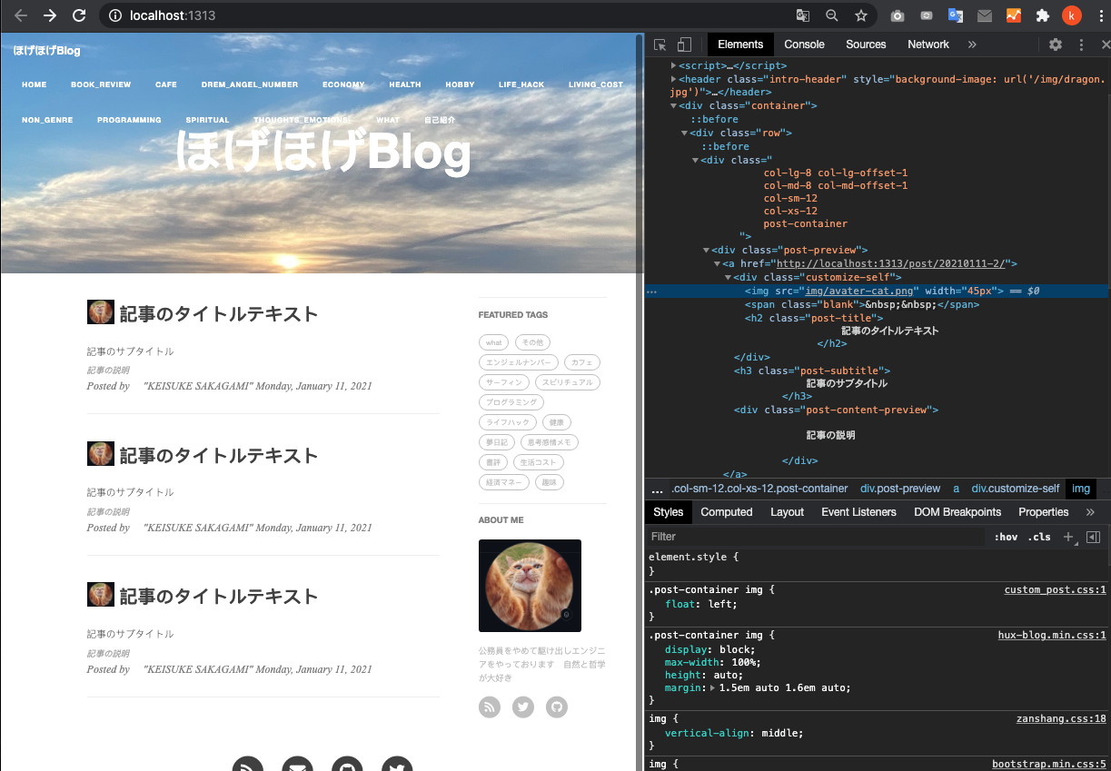This screenshot has height=771, width=1111.
Task: Switch to the Network tab
Action: (928, 44)
